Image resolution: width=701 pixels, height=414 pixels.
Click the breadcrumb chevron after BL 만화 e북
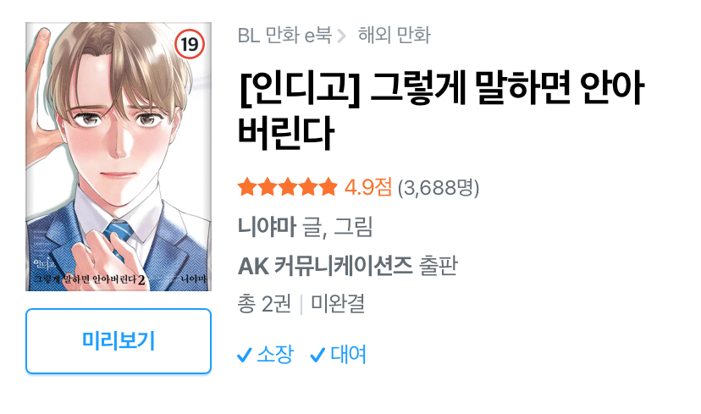[x=341, y=36]
